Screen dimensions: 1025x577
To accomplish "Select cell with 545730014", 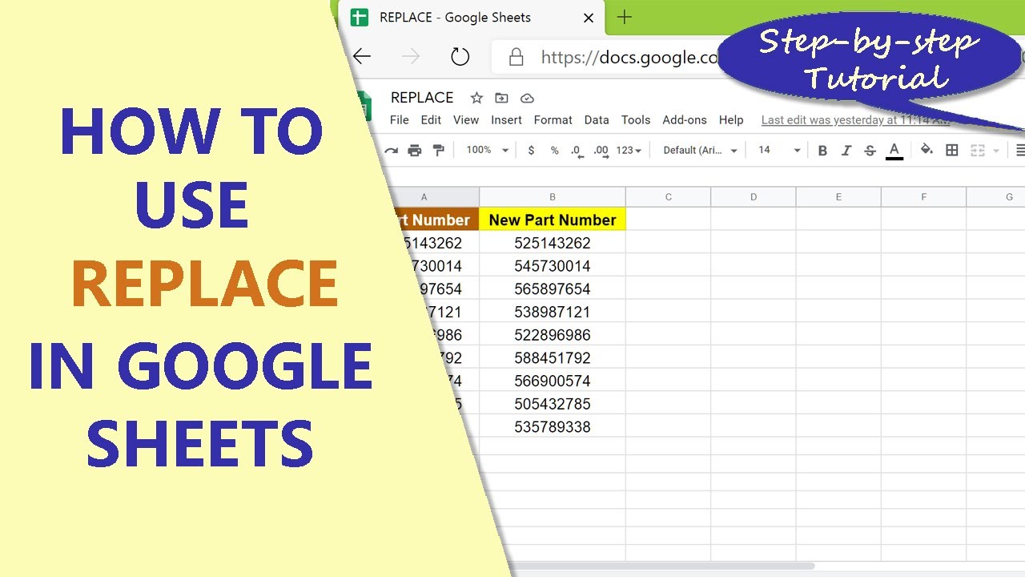I will (553, 266).
